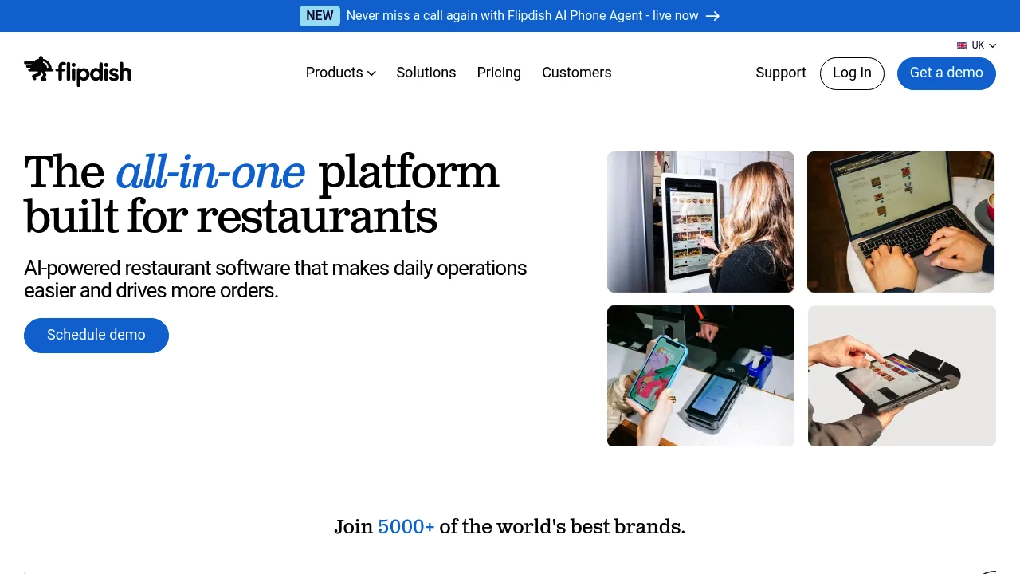The image size is (1020, 574).
Task: Click the self-ordering kiosk photo
Action: [x=700, y=222]
